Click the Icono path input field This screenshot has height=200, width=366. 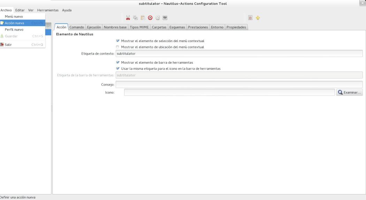click(229, 93)
